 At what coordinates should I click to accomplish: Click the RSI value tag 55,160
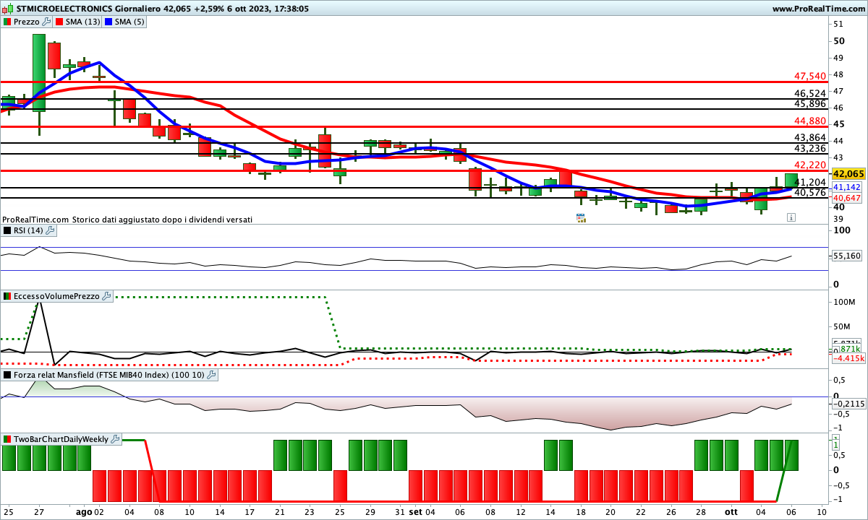coord(847,256)
